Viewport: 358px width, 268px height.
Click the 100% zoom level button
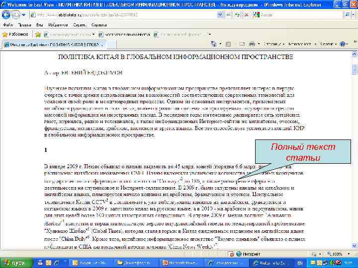click(x=335, y=254)
